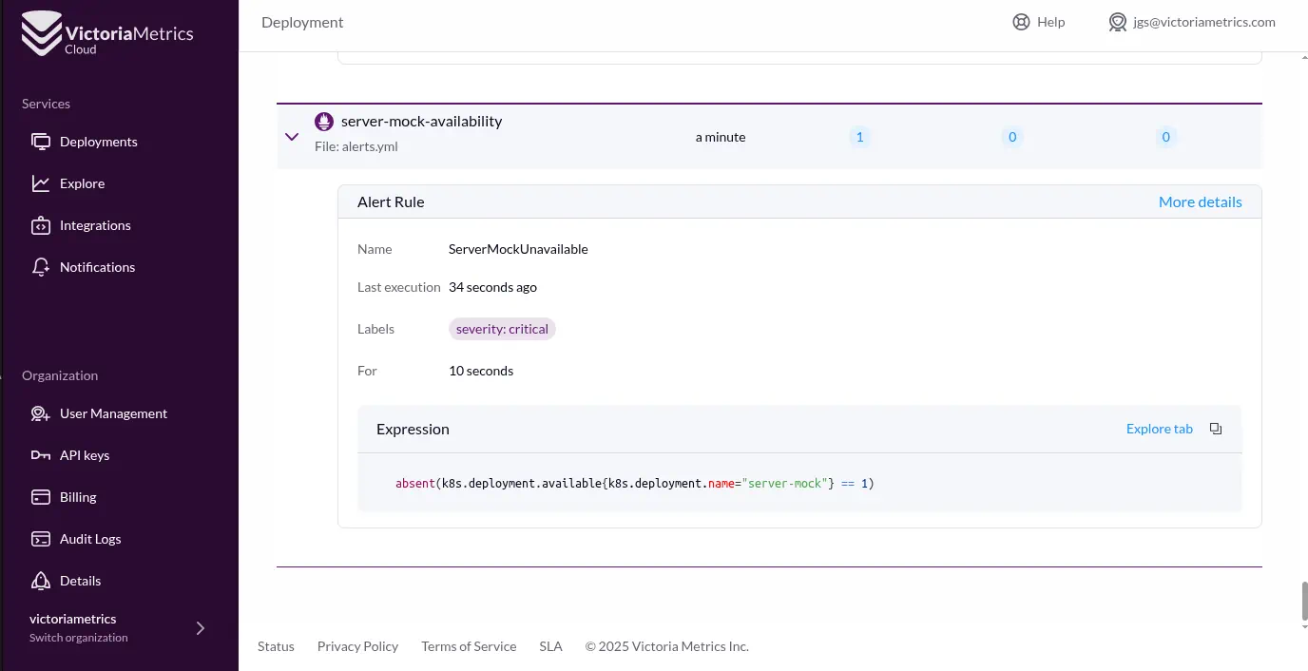The height and width of the screenshot is (671, 1308).
Task: Click the Notifications bell icon
Action: click(x=41, y=267)
